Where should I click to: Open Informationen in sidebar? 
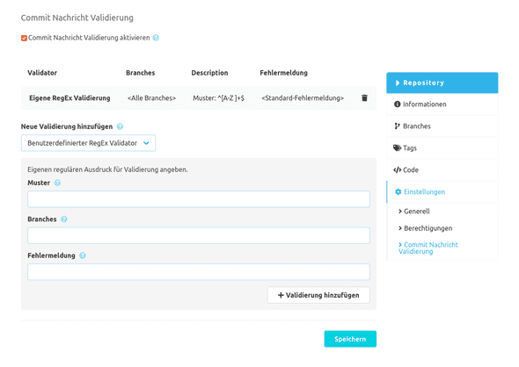(x=442, y=104)
